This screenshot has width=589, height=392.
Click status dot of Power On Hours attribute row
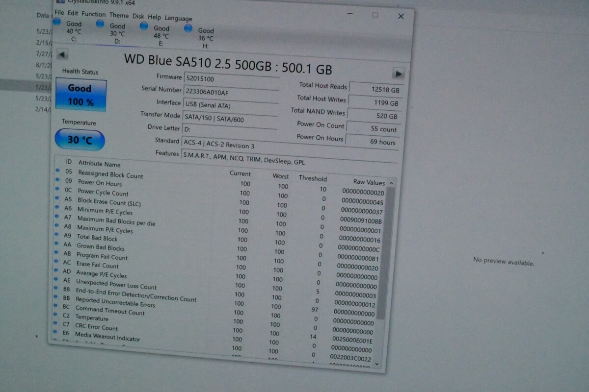[x=57, y=180]
